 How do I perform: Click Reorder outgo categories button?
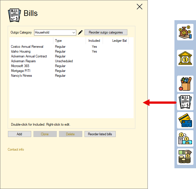click(x=106, y=32)
